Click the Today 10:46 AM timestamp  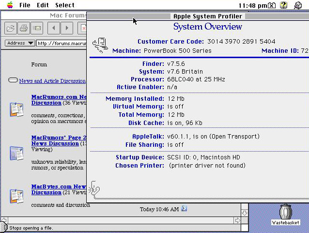(x=159, y=209)
